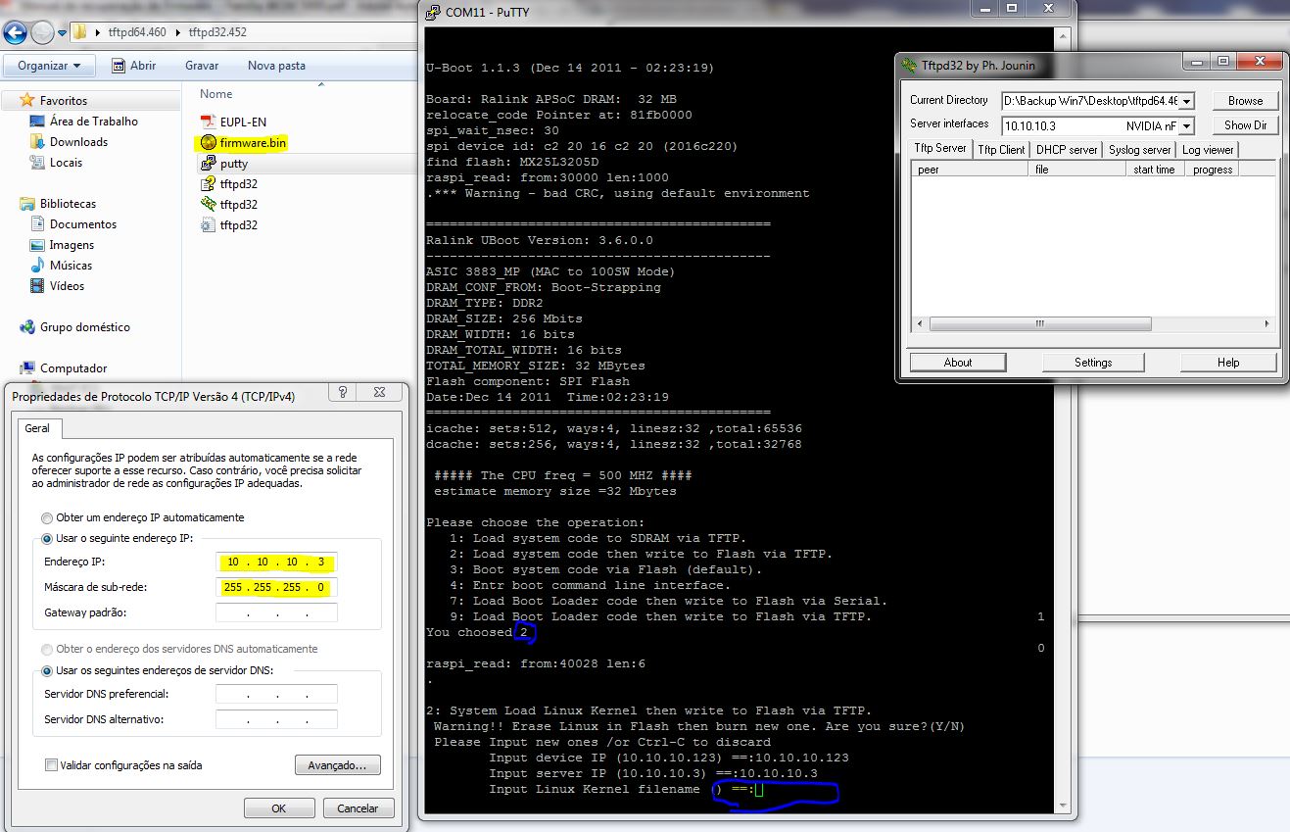Open the Current Directory dropdown in Tftpd32
1290x832 pixels.
1186,101
